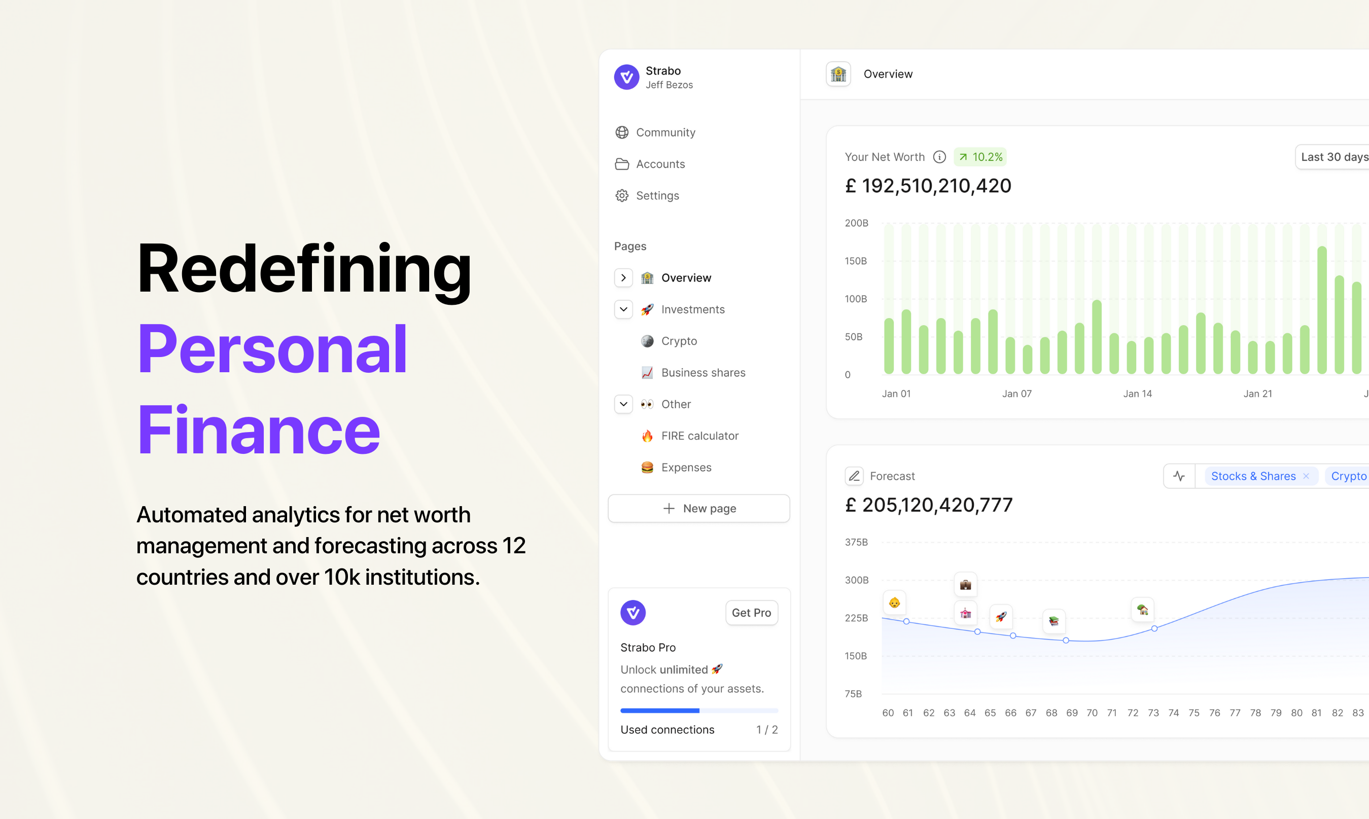Viewport: 1369px width, 819px height.
Task: Click the Used connections 1 / 2 count
Action: [x=767, y=730]
